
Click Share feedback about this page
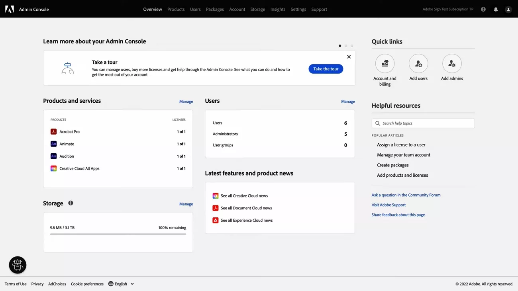click(x=398, y=215)
